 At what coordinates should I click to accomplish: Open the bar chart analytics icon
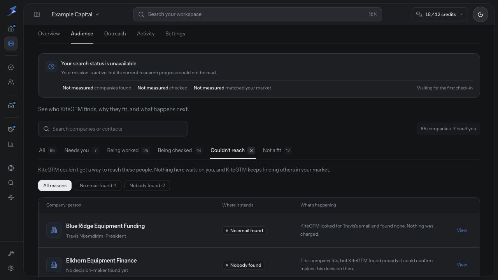tap(11, 144)
